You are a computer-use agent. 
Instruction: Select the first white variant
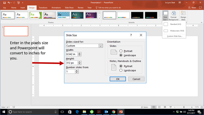click(x=109, y=15)
